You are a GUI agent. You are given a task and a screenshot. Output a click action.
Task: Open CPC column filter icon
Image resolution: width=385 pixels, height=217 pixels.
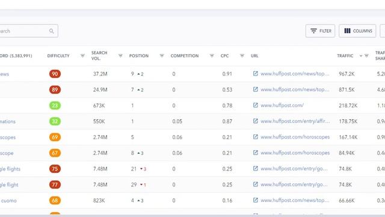click(x=242, y=56)
